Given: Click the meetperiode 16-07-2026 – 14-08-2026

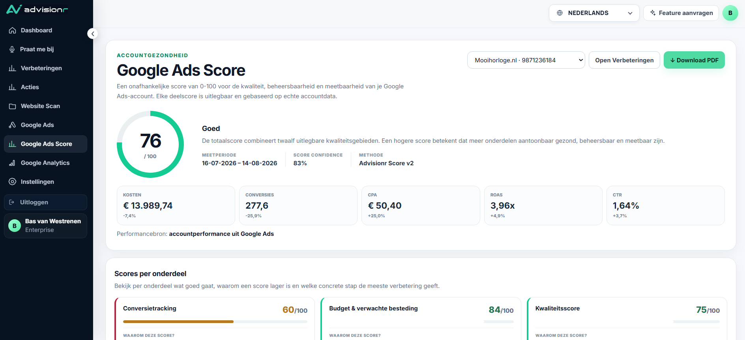Looking at the screenshot, I should click(240, 163).
